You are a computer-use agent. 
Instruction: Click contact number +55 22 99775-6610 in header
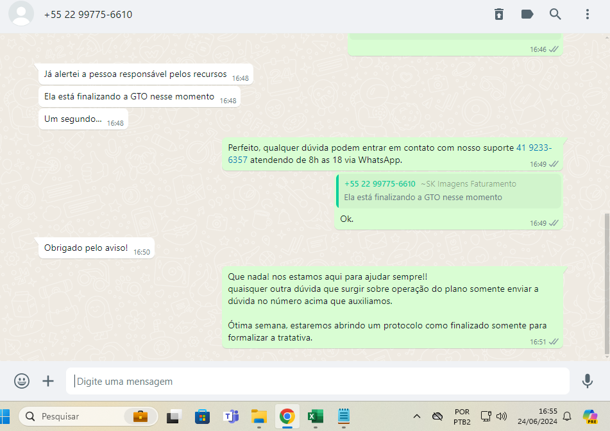tap(88, 14)
